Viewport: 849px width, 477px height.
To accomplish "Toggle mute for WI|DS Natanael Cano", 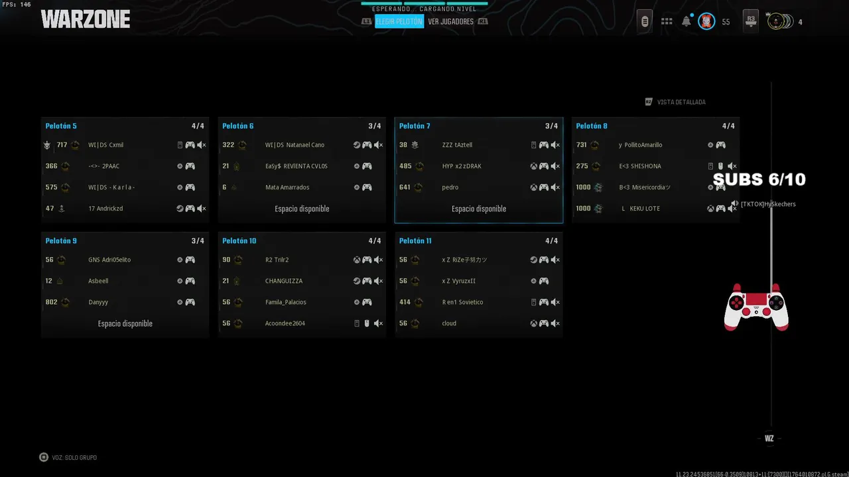I will [x=378, y=145].
